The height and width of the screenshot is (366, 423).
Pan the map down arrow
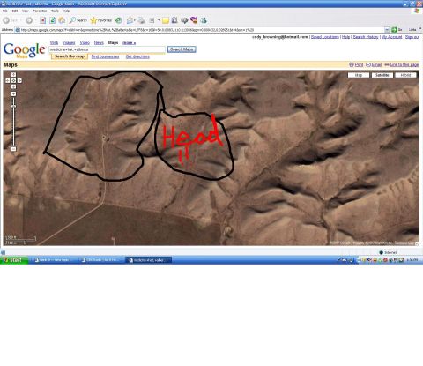click(13, 86)
